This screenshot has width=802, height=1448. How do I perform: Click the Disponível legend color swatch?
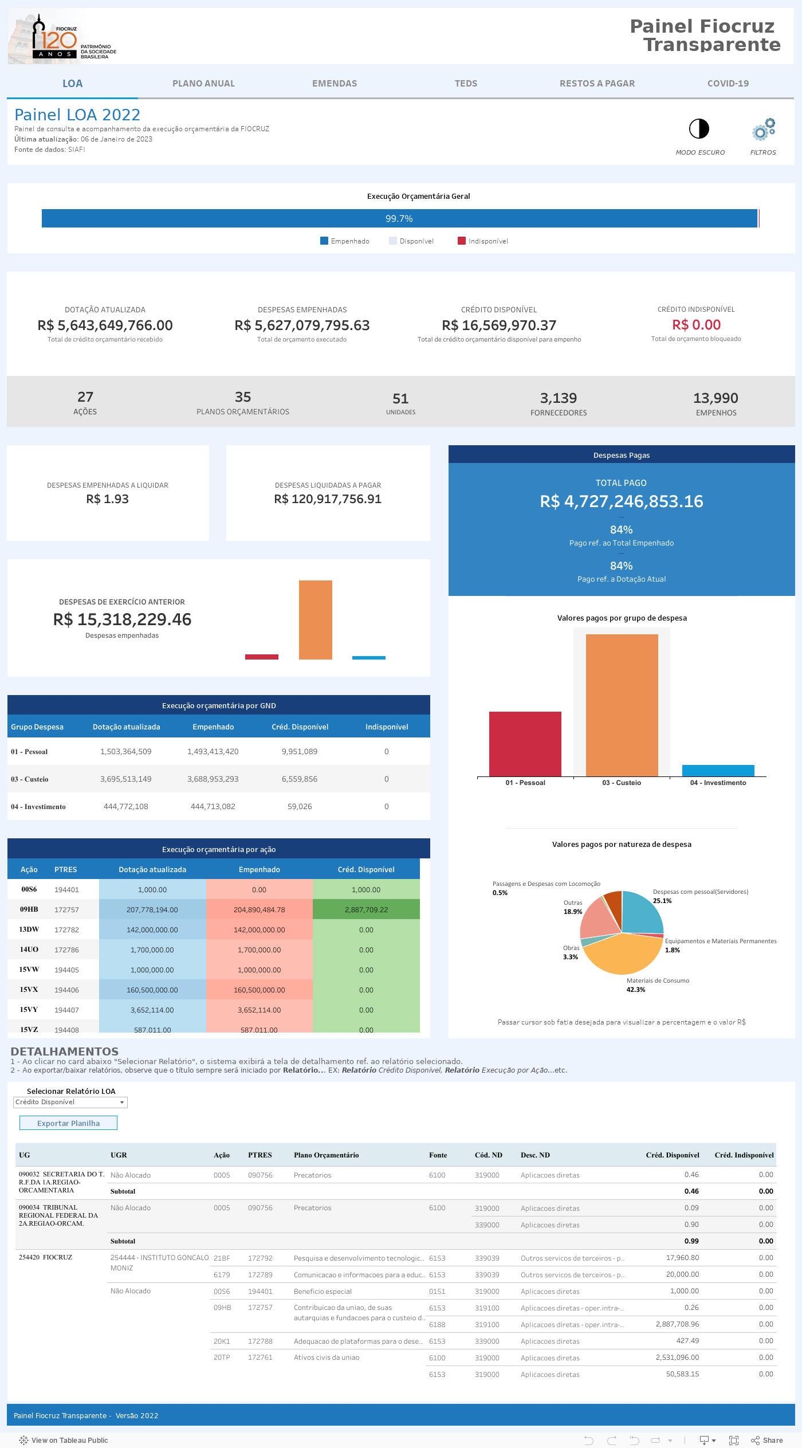click(x=393, y=241)
